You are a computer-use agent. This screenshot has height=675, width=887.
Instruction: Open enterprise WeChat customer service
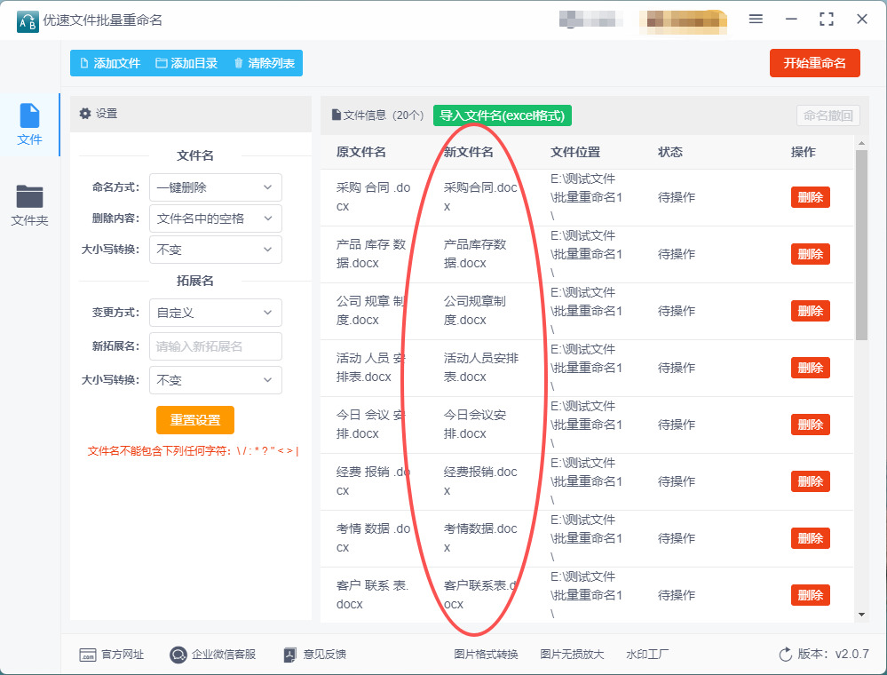[178, 655]
